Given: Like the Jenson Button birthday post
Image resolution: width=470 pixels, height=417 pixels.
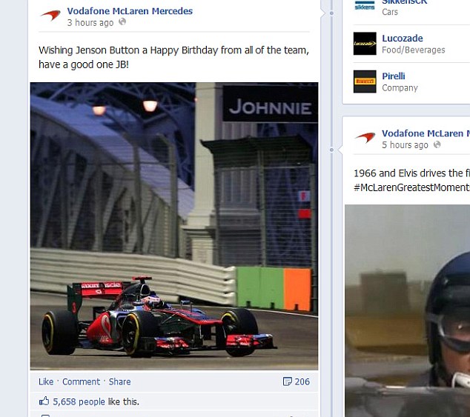Looking at the screenshot, I should (x=46, y=381).
